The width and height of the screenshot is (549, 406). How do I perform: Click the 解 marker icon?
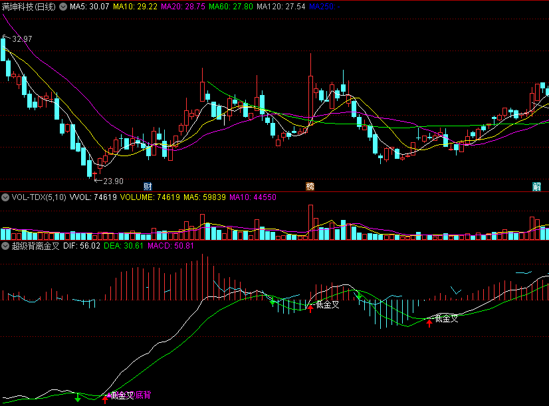point(537,187)
